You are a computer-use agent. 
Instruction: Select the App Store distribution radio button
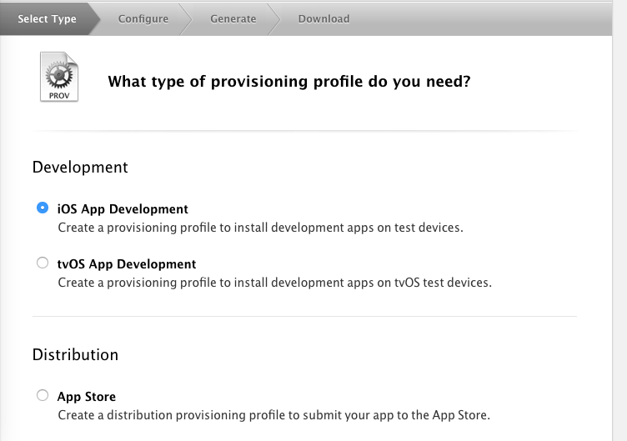[x=43, y=395]
